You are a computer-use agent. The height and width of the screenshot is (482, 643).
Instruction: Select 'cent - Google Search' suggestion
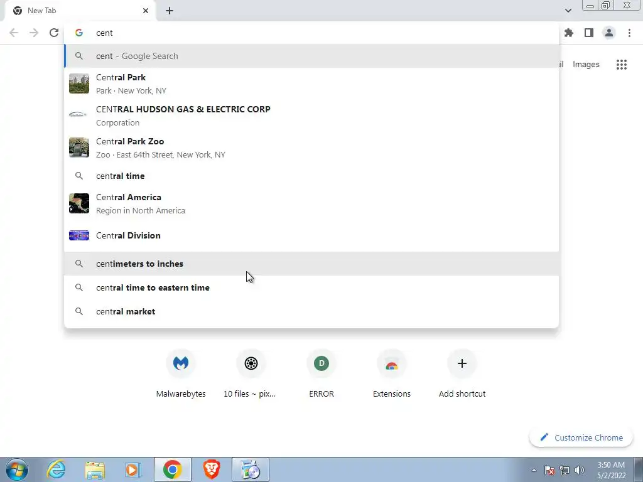[311, 56]
